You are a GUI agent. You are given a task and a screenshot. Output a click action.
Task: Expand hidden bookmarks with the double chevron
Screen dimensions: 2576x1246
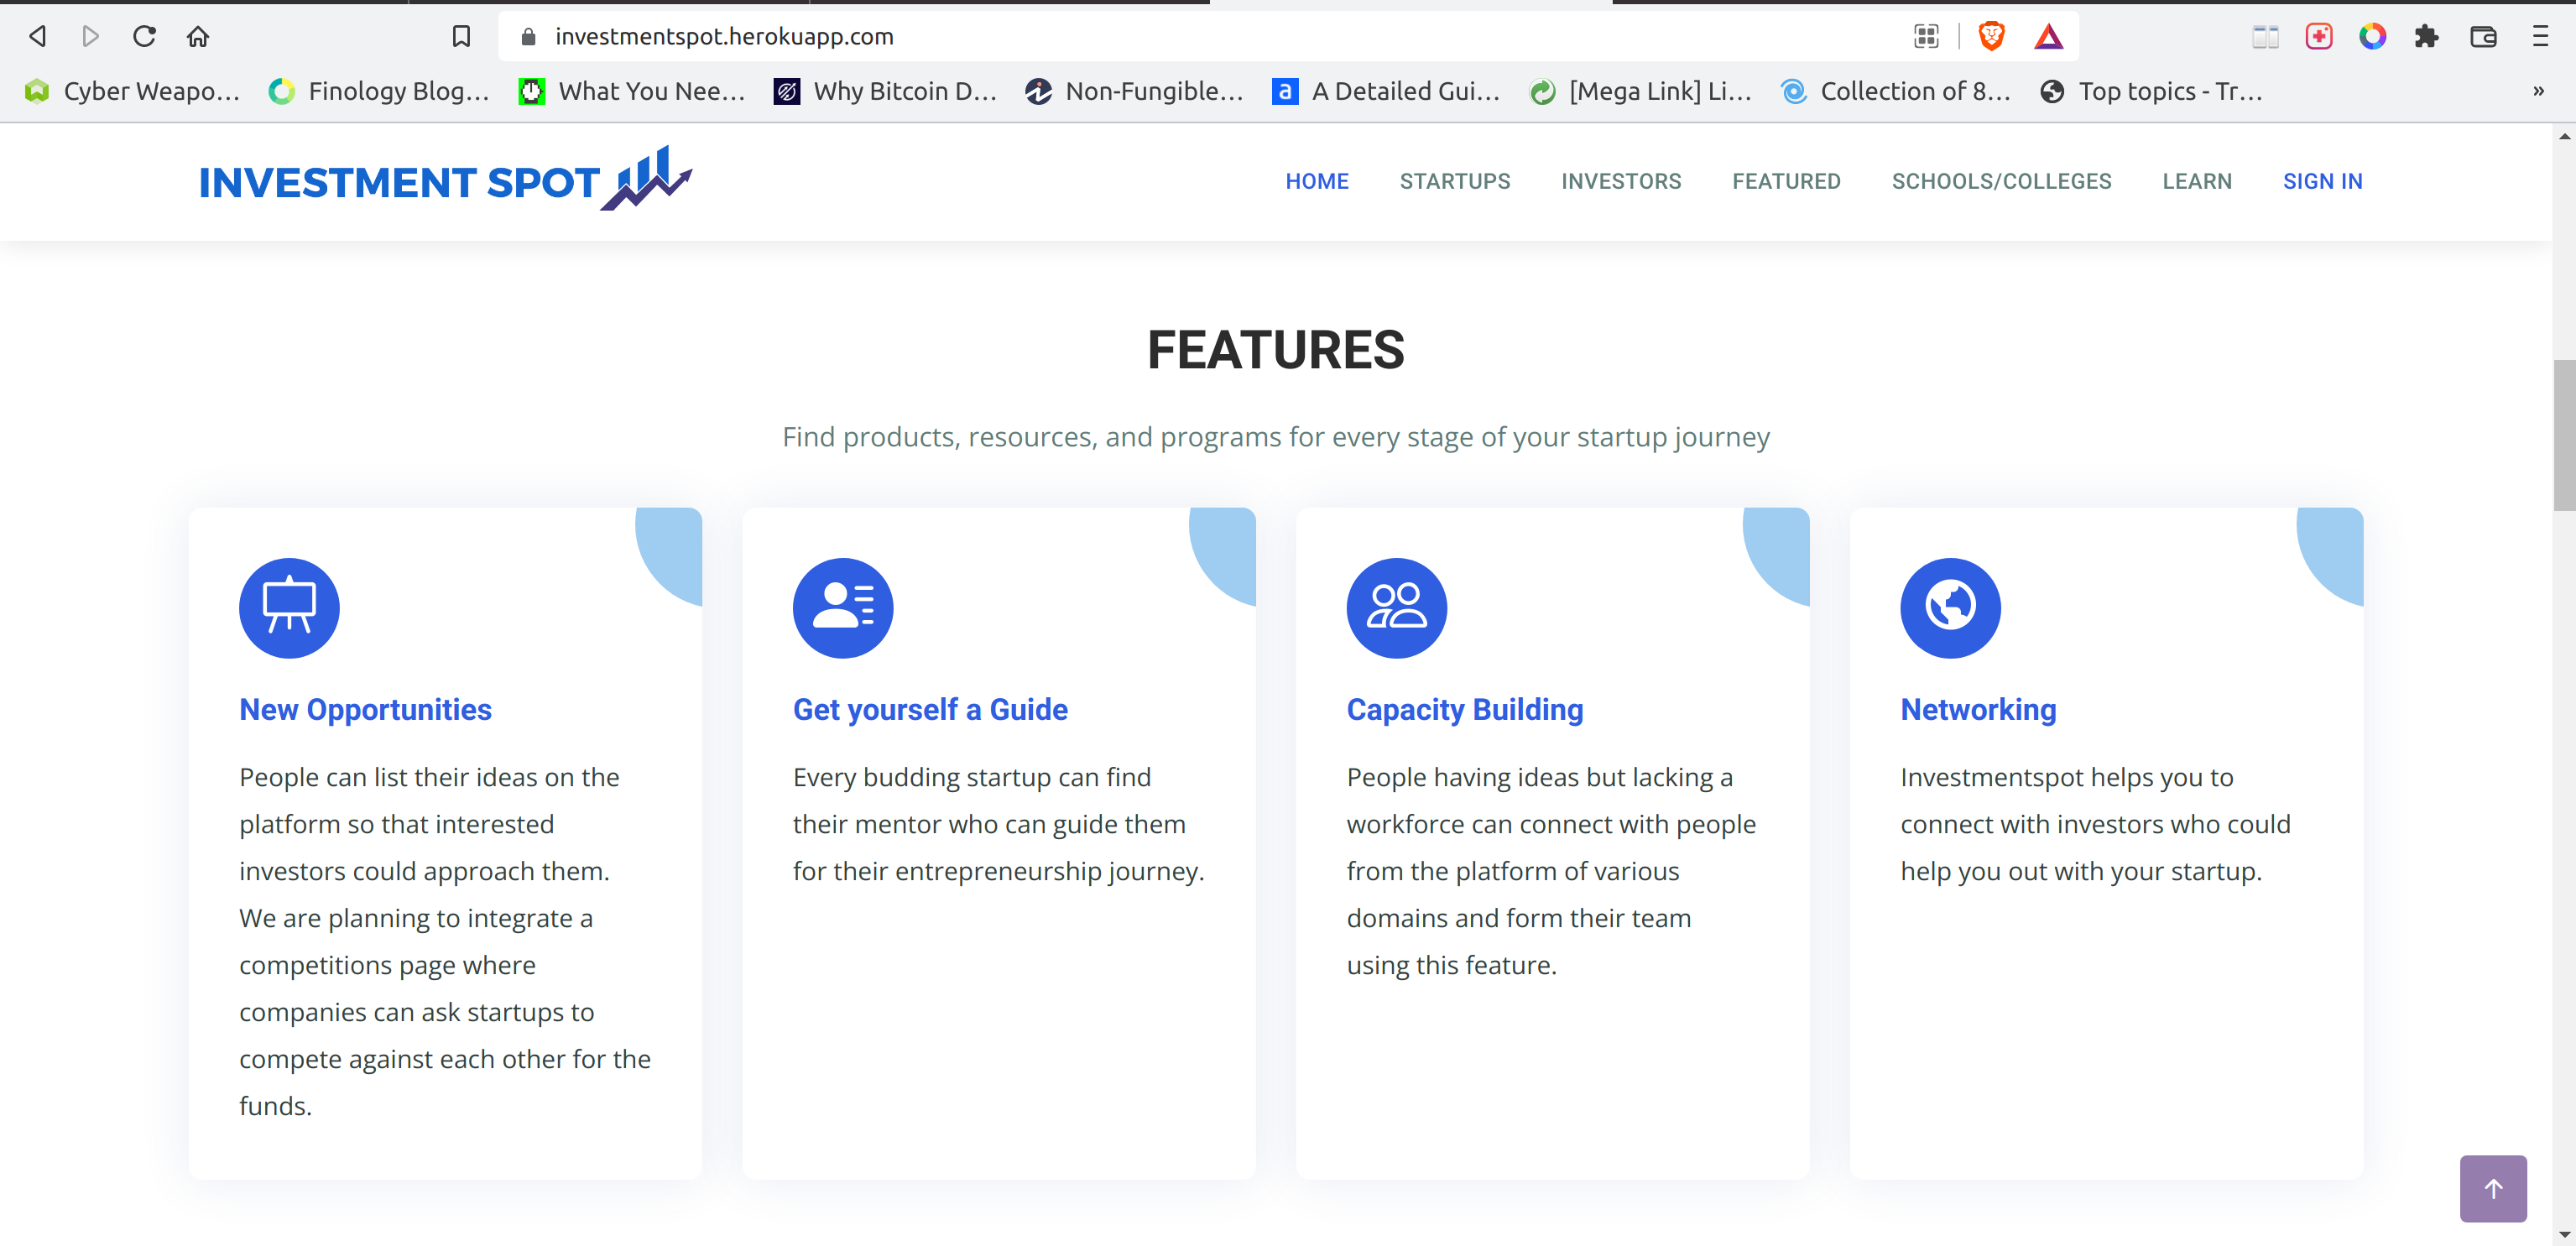2537,91
